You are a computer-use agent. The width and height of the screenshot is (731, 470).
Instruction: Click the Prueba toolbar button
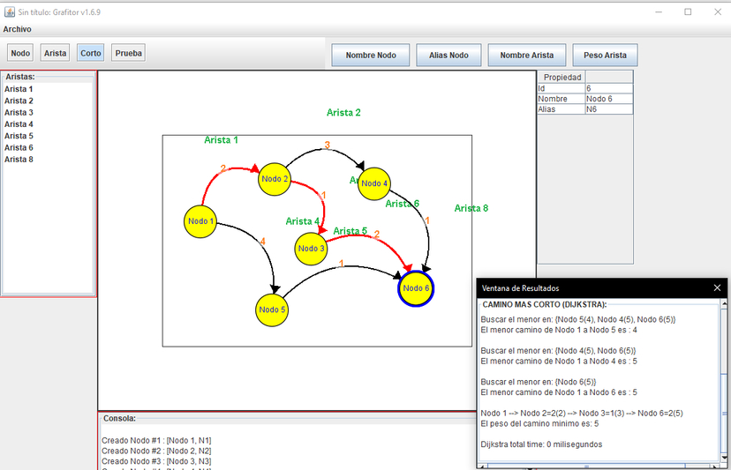tap(129, 53)
